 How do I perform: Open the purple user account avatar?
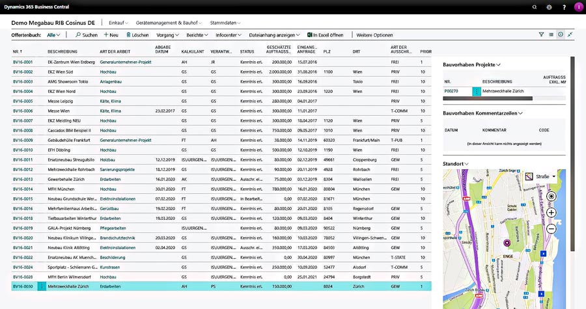(x=578, y=7)
